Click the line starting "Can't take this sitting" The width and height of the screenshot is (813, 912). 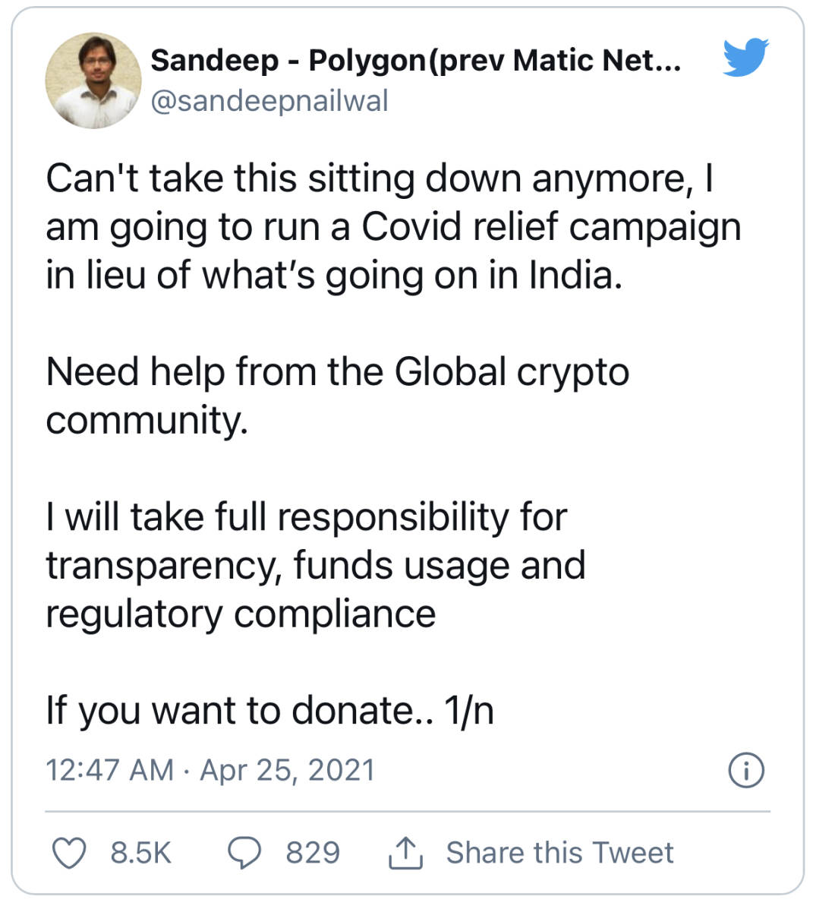(x=380, y=179)
